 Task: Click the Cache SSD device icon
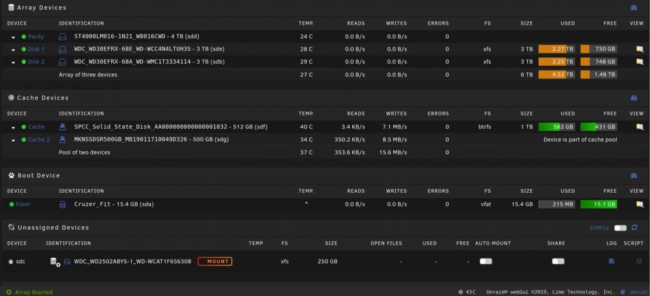coord(62,127)
